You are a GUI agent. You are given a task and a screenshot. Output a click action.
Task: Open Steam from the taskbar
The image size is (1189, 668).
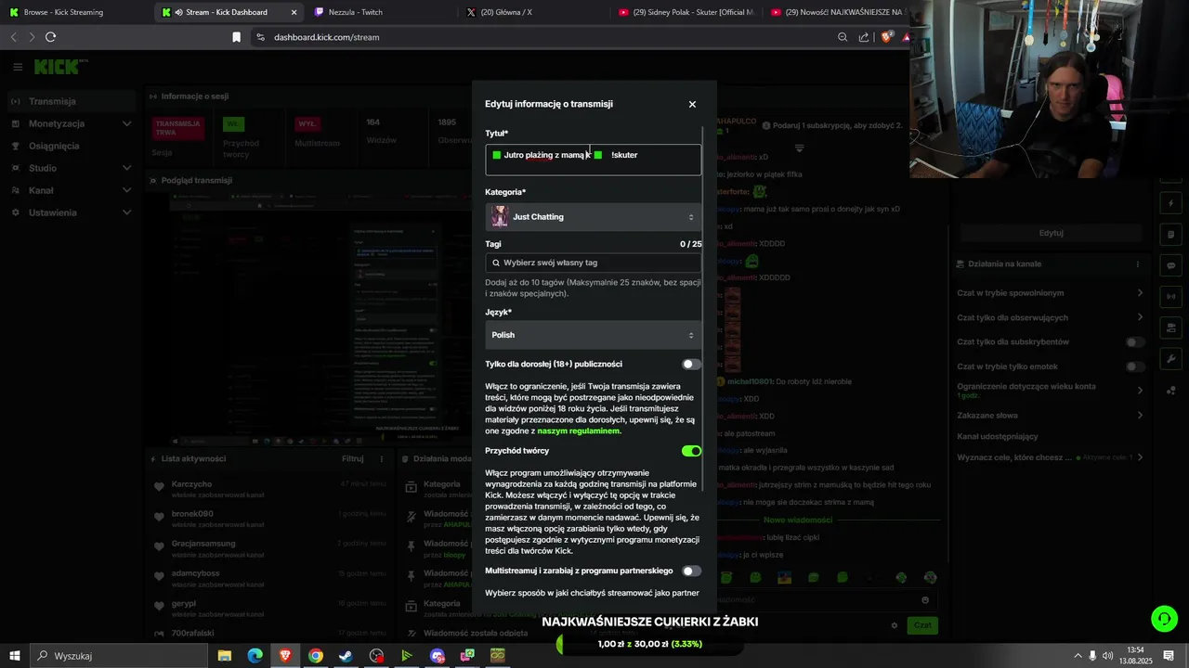point(346,656)
